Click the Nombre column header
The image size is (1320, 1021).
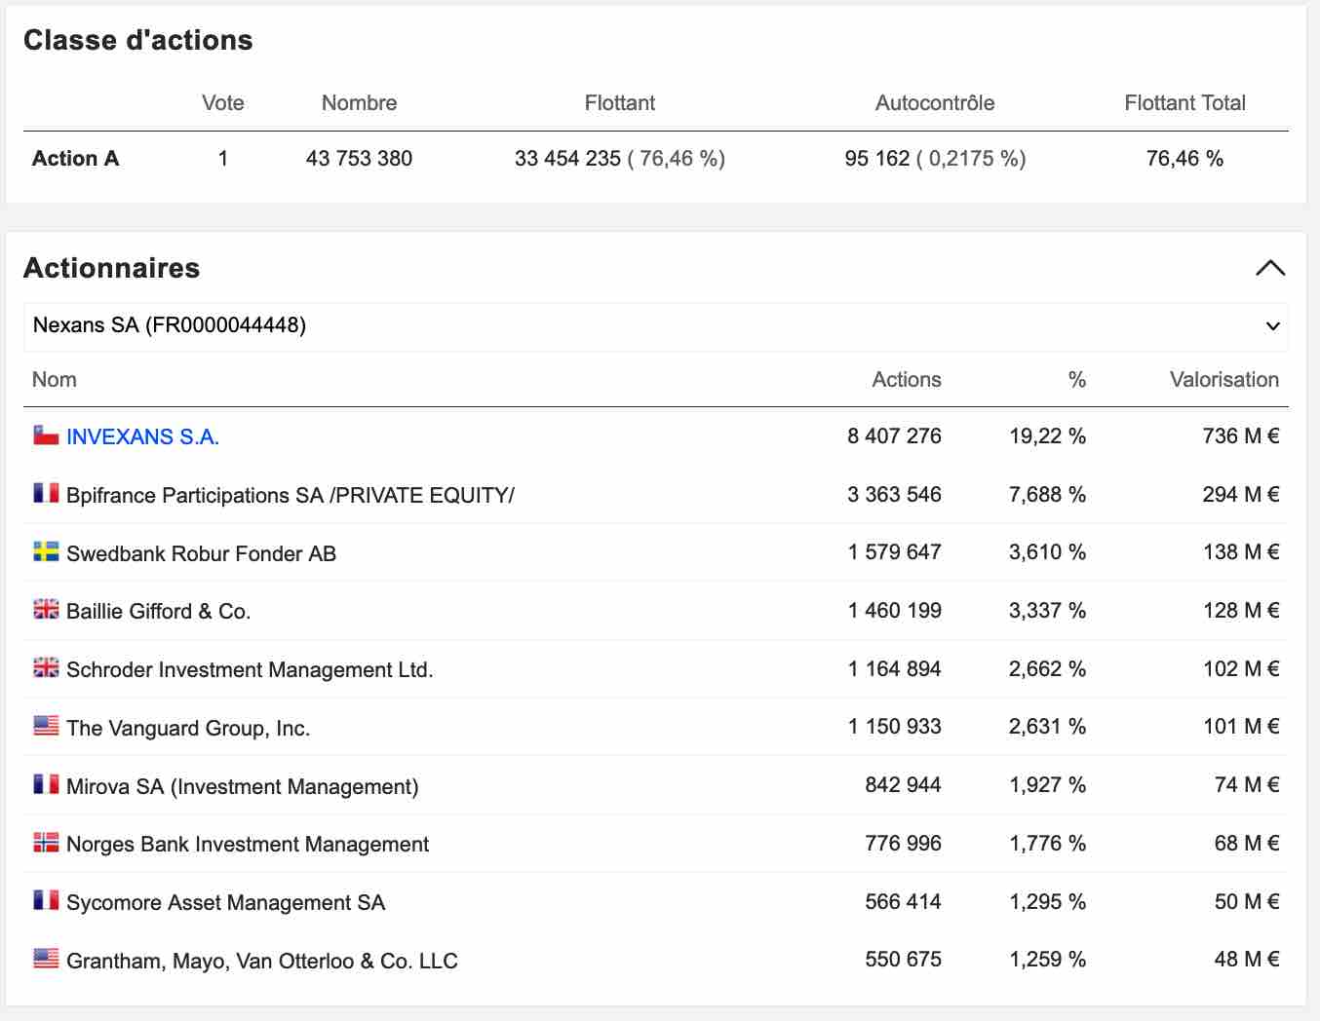359,103
